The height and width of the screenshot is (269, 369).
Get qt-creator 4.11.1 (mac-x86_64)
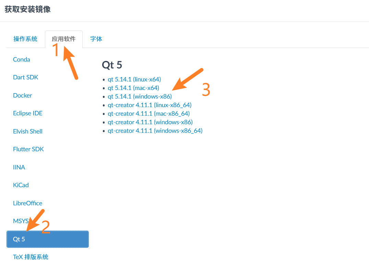pyautogui.click(x=149, y=114)
